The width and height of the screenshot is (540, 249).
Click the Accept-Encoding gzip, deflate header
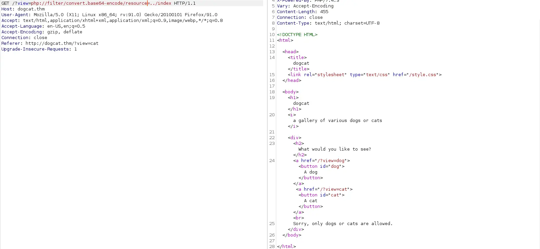42,32
